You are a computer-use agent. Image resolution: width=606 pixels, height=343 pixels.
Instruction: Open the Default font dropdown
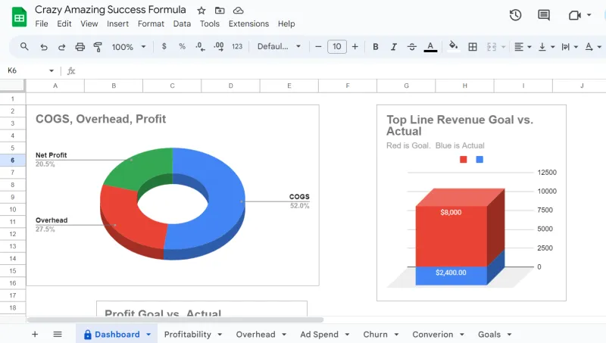[279, 46]
